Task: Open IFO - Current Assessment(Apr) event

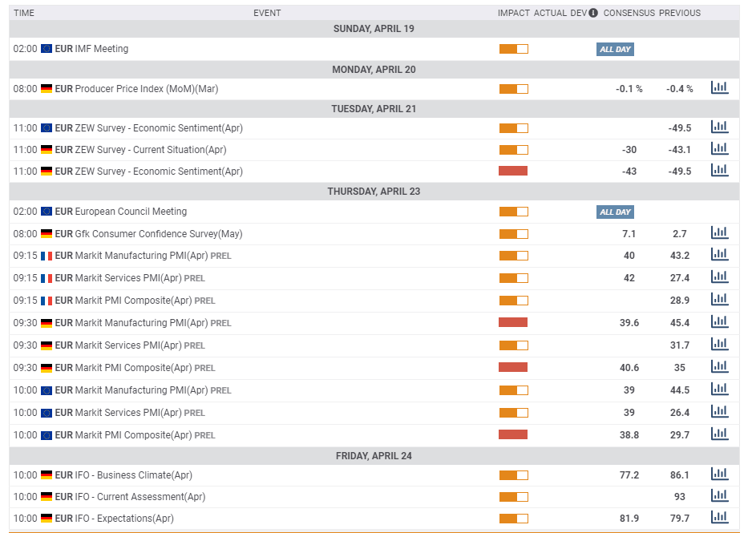Action: (139, 497)
